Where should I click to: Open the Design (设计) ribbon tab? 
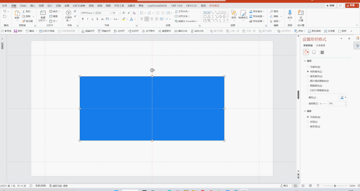click(50, 6)
